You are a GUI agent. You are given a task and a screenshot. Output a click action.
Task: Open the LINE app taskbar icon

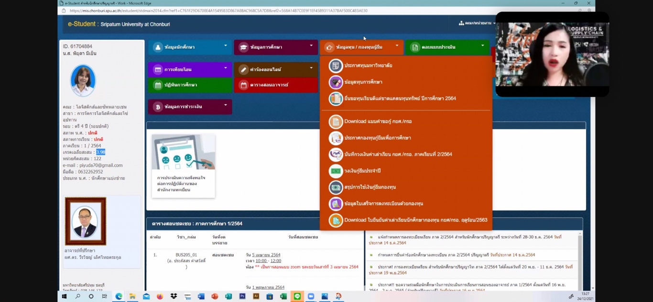point(297,296)
